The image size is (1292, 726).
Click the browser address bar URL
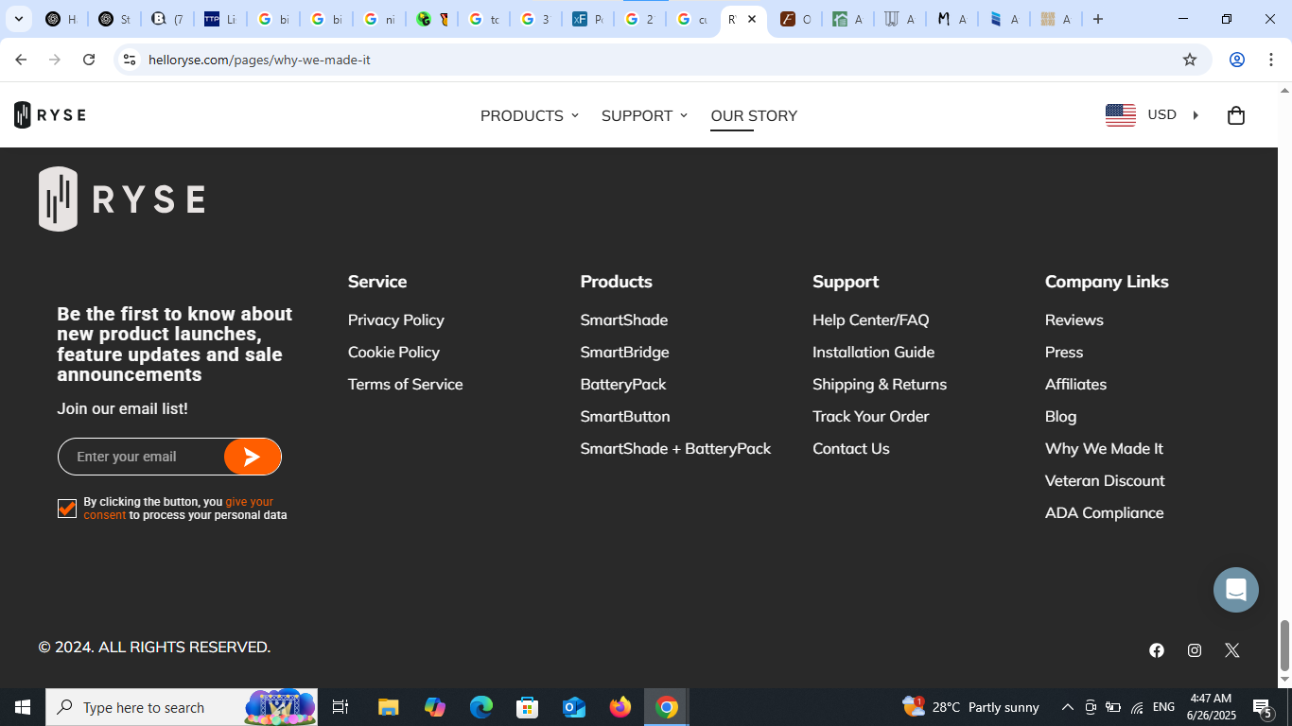pos(259,60)
